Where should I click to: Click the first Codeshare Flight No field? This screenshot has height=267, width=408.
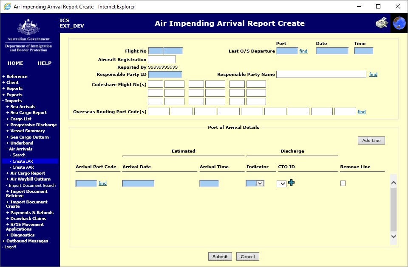(156, 84)
